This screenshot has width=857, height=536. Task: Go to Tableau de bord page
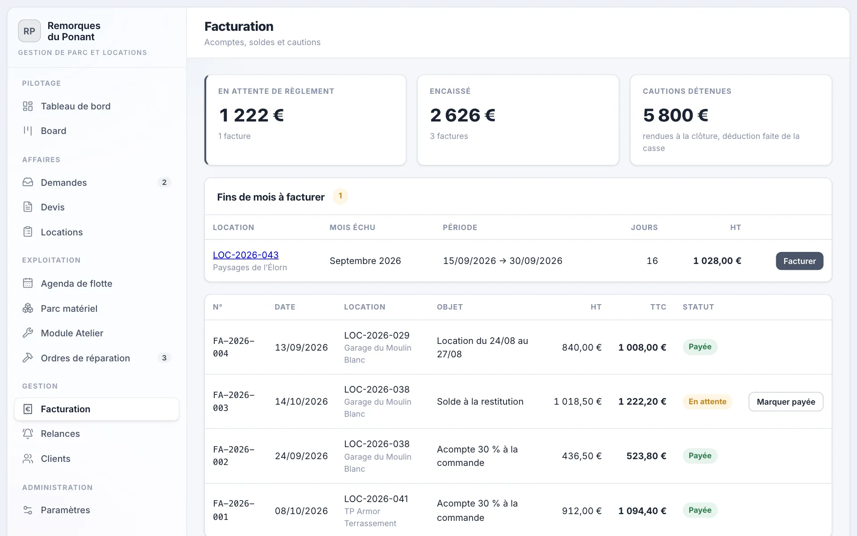coord(97,106)
